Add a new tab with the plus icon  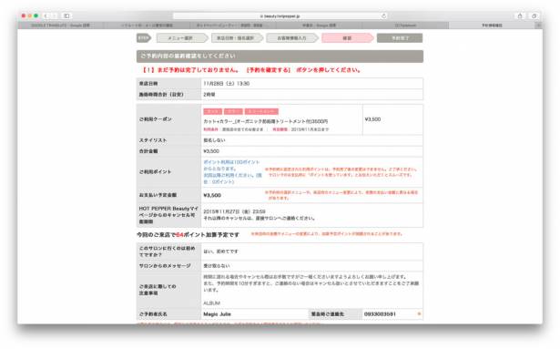[538, 26]
